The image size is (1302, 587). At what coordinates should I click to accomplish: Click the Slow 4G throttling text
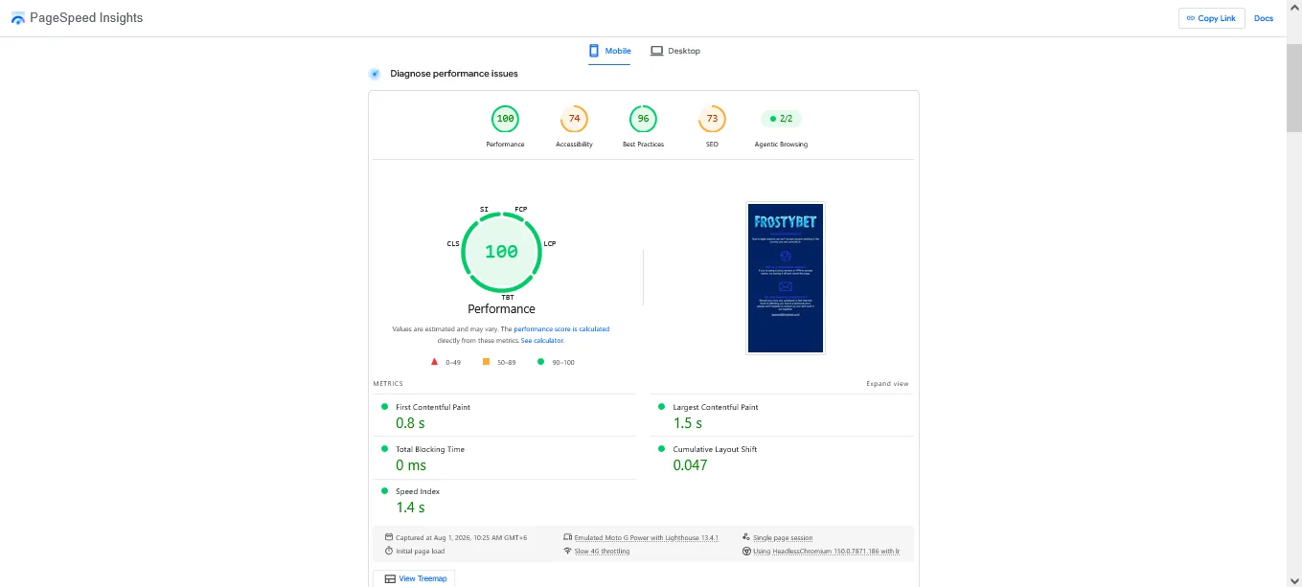602,552
